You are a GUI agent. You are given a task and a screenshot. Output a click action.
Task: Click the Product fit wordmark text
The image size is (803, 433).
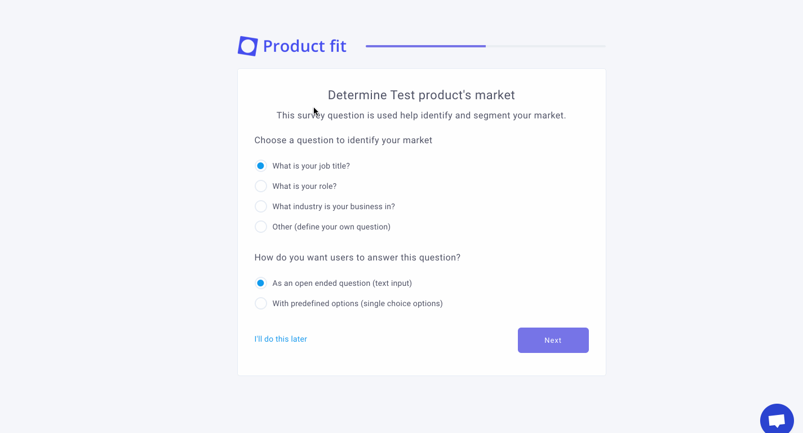304,46
